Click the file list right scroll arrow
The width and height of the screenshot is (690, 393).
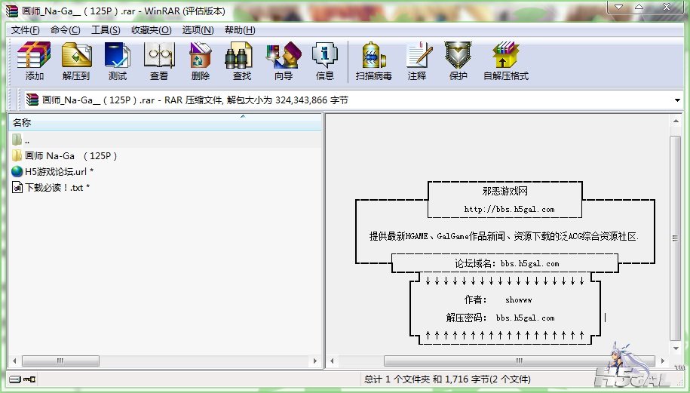coord(315,361)
